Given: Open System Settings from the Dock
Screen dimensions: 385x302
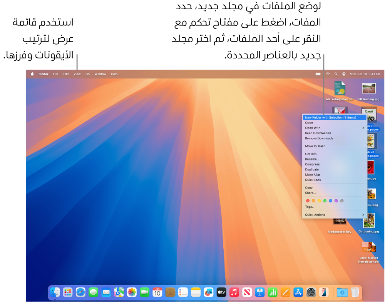Looking at the screenshot, I should (x=311, y=292).
